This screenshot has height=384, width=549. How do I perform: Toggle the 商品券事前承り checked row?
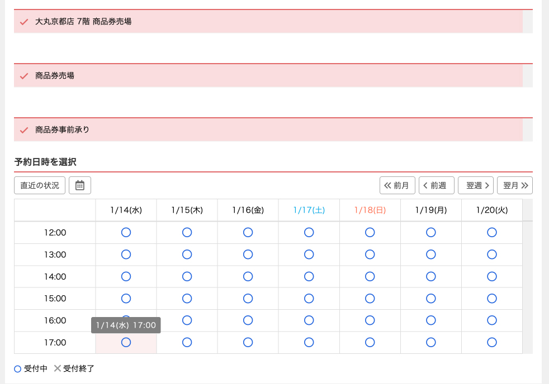pyautogui.click(x=268, y=130)
